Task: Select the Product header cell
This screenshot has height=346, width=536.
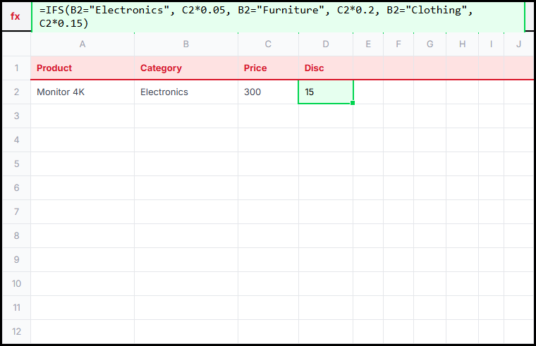Action: tap(83, 68)
